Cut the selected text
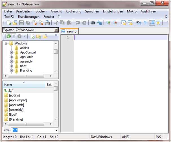 pos(56,23)
